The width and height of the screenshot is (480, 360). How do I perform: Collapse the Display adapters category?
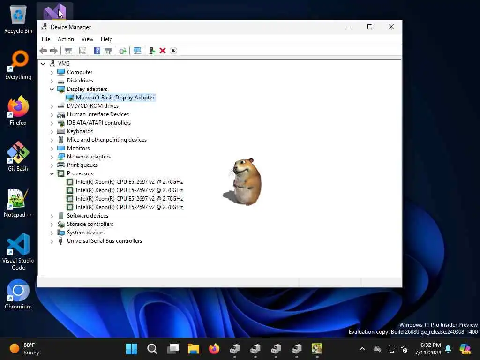click(52, 90)
